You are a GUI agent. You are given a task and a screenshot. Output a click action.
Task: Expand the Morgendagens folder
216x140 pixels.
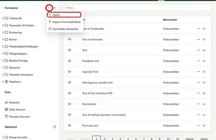point(3,53)
